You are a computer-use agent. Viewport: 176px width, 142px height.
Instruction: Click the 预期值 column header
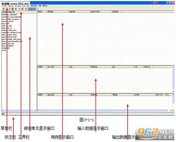coord(123,95)
